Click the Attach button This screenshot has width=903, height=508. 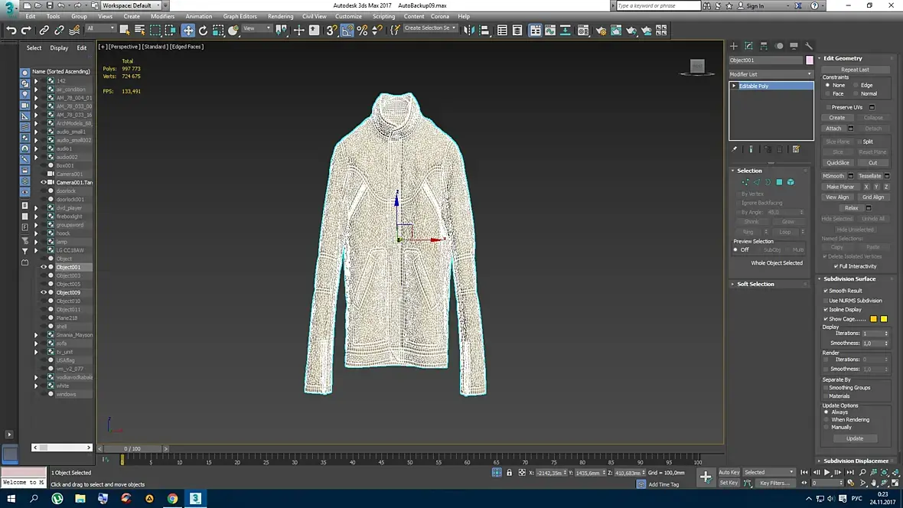(x=833, y=129)
